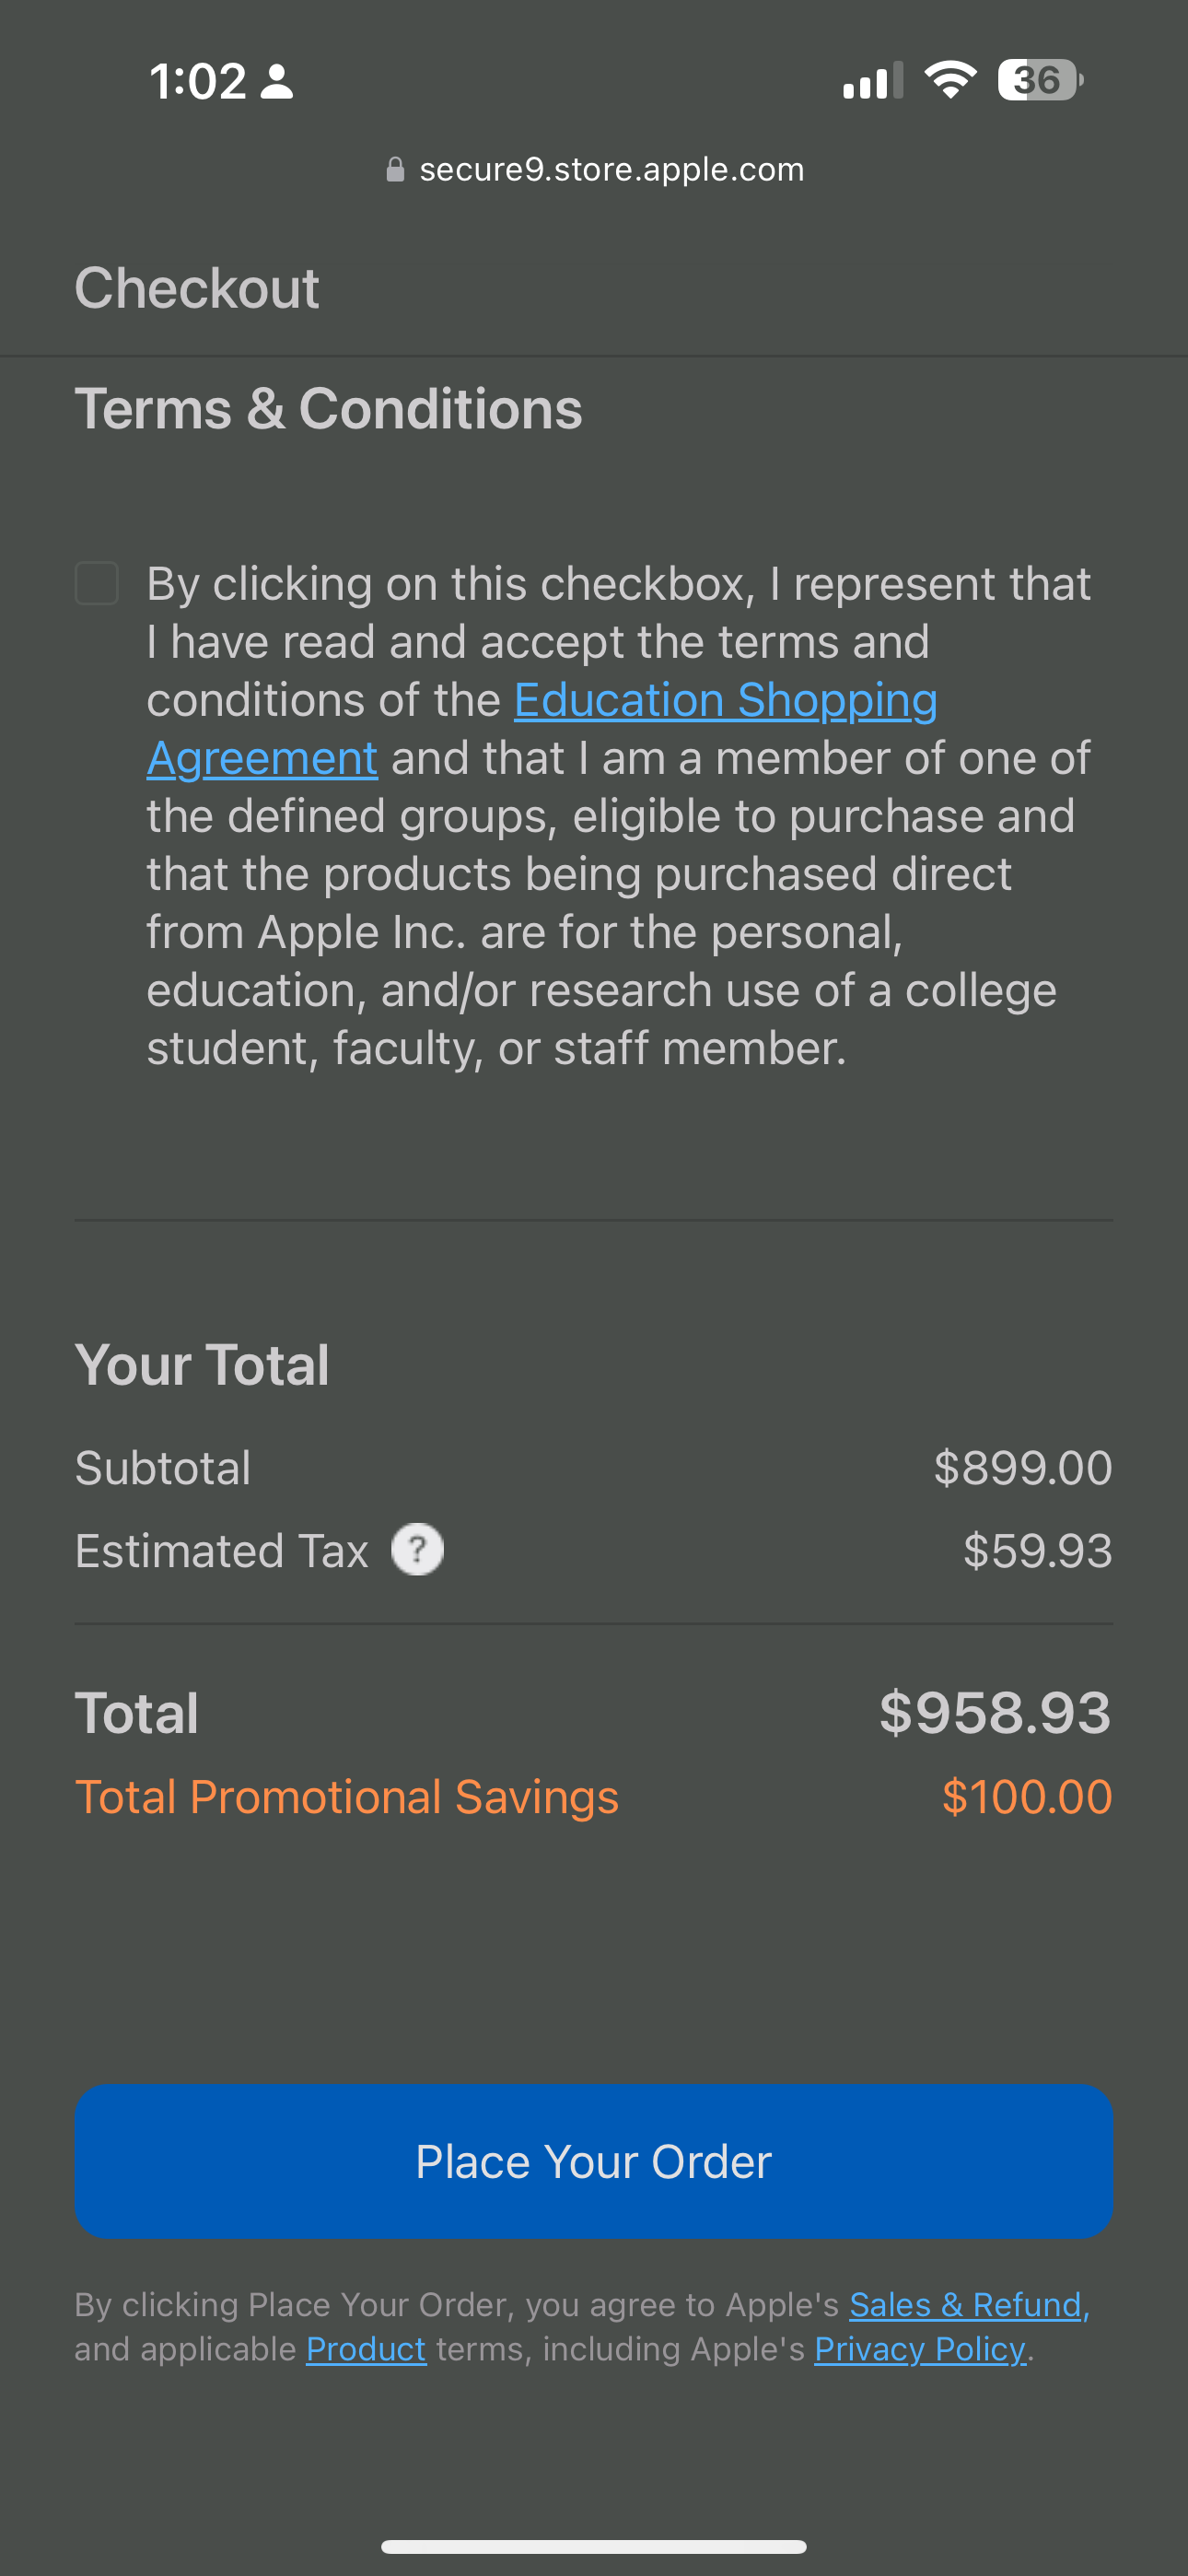Tap the secure9.store.apple.com address text
This screenshot has height=2576, width=1188.
pos(611,170)
